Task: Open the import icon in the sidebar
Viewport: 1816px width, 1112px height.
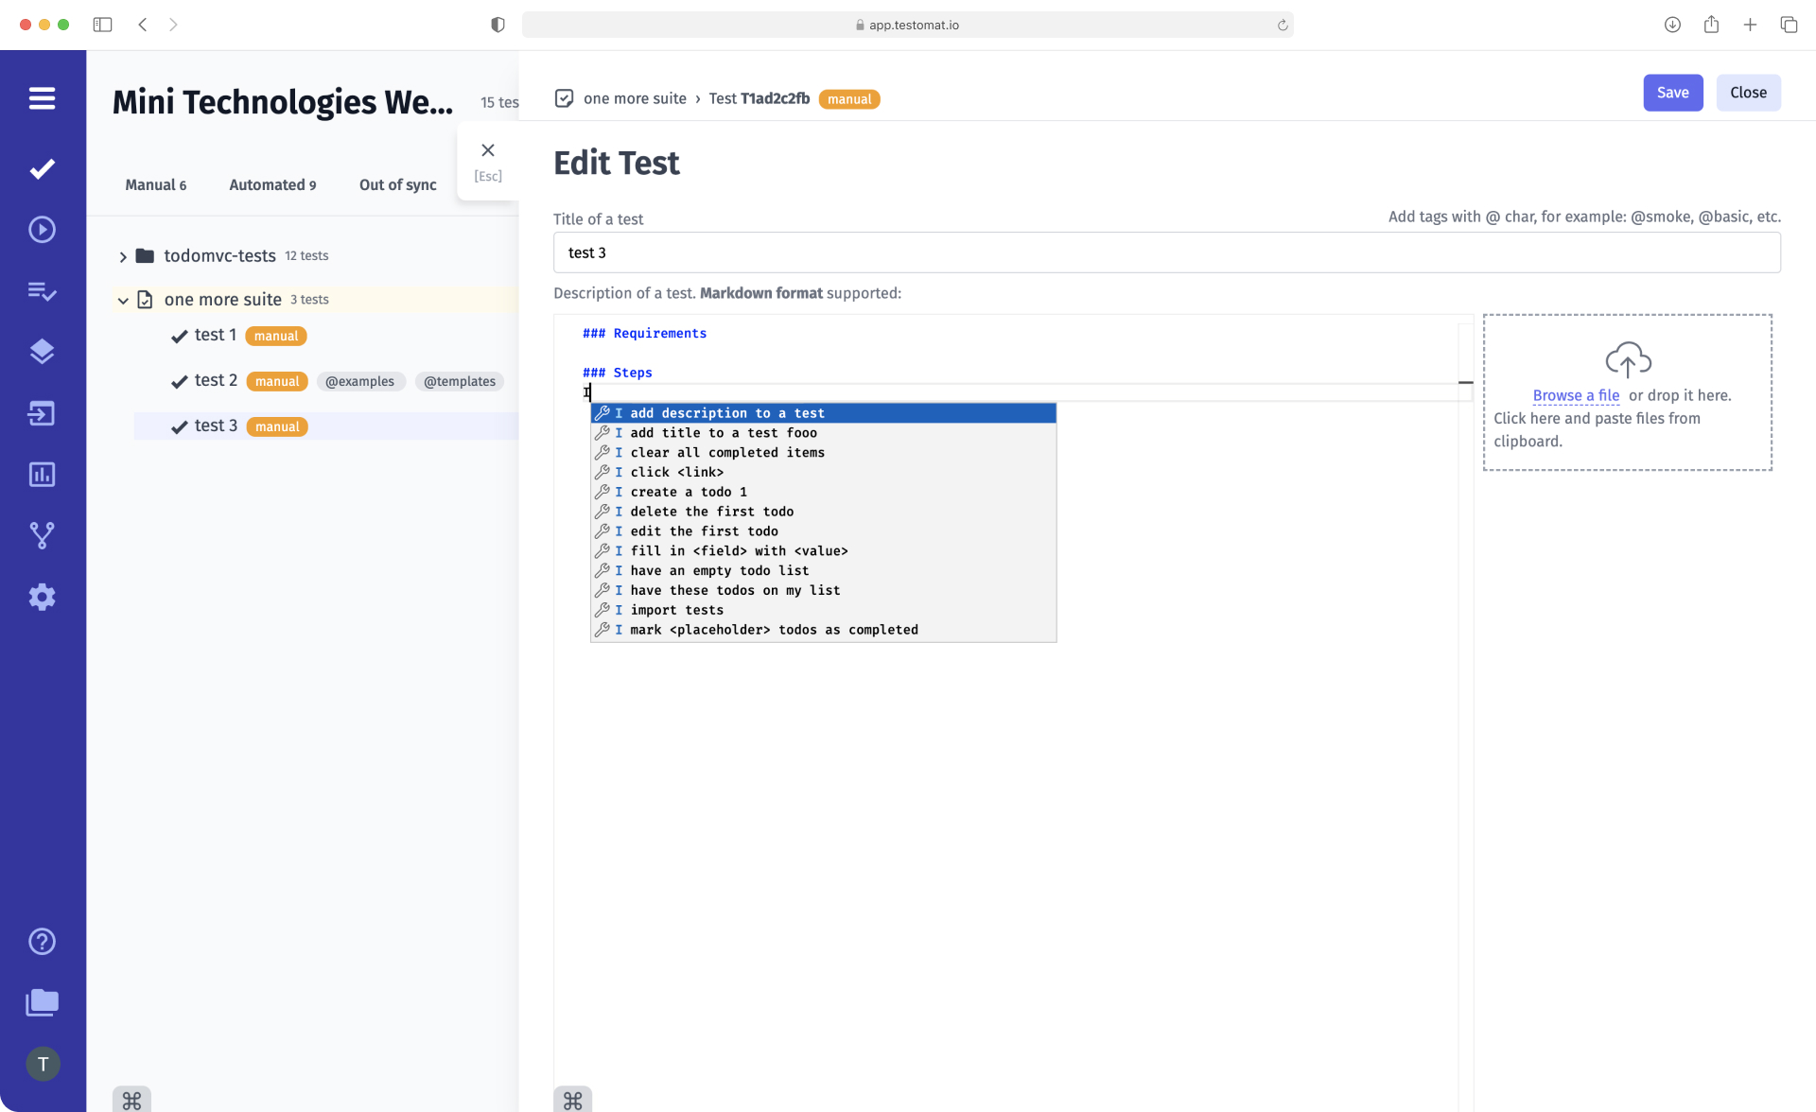Action: tap(43, 413)
